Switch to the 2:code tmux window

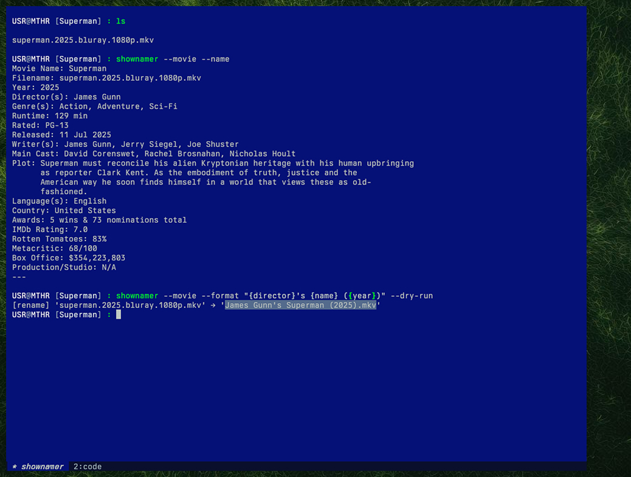[88, 467]
